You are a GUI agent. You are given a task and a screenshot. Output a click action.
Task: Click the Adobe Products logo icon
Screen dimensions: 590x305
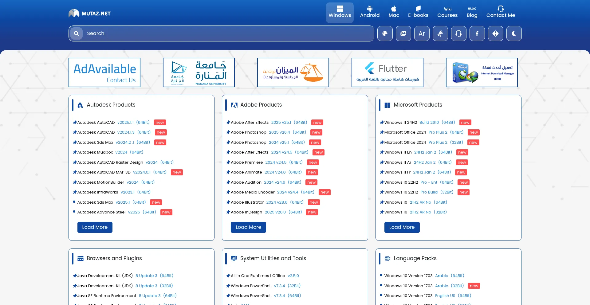pyautogui.click(x=234, y=105)
